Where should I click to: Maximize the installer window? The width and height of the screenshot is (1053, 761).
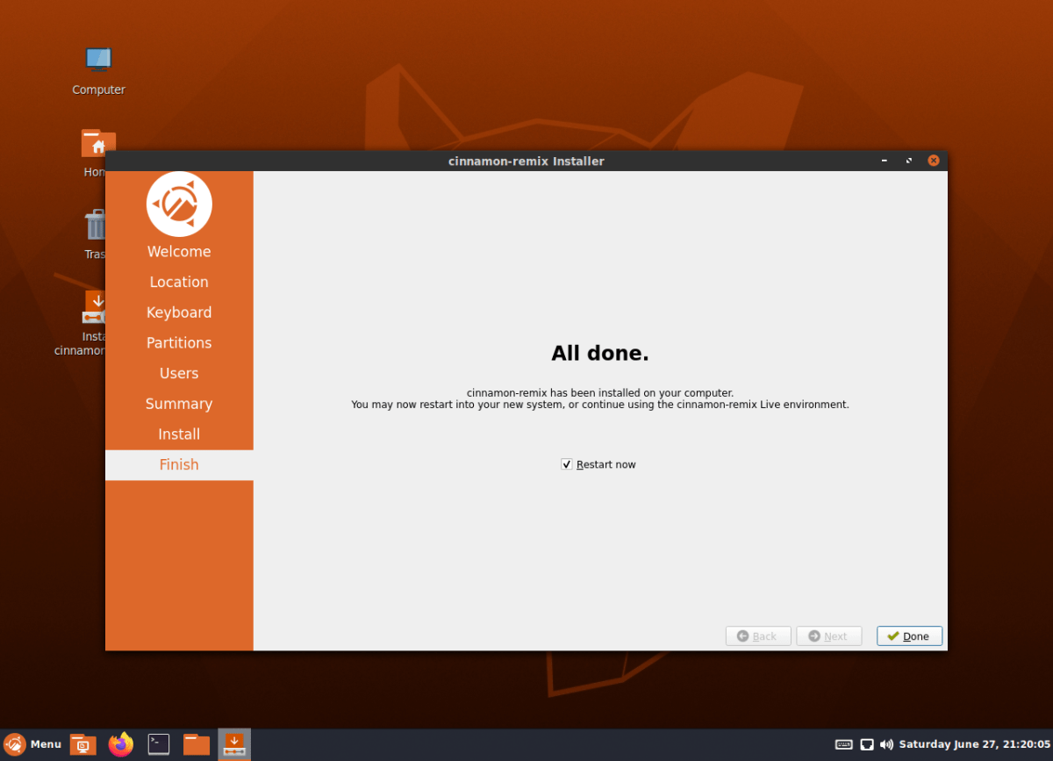(x=908, y=161)
